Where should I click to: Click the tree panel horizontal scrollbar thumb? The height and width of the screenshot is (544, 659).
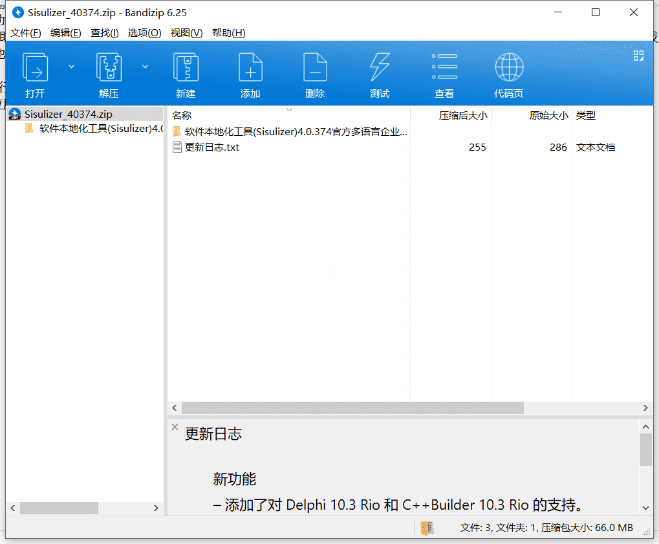point(59,508)
